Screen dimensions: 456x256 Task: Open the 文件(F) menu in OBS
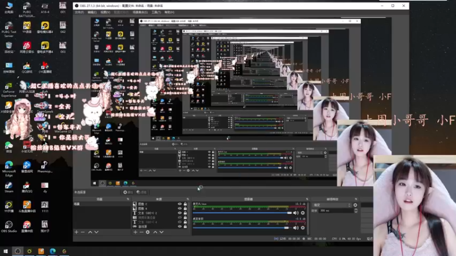79,12
